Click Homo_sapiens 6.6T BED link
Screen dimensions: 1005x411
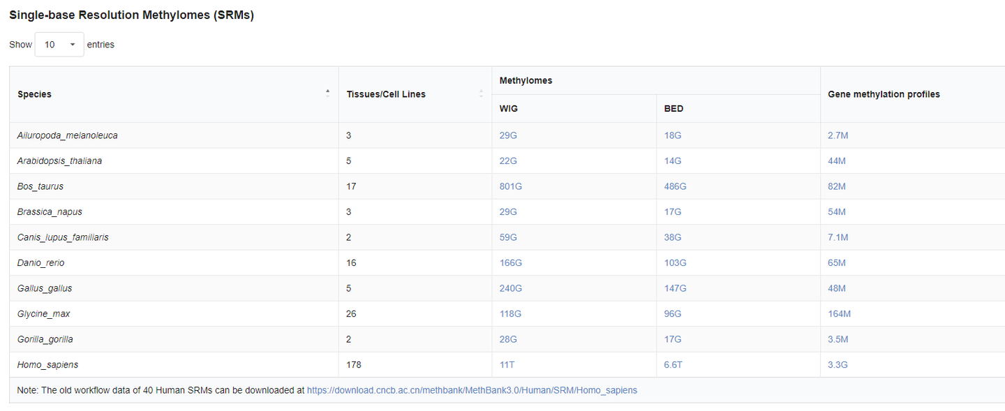tap(673, 365)
